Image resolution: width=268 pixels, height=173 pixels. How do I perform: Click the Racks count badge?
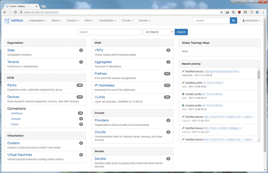click(80, 85)
